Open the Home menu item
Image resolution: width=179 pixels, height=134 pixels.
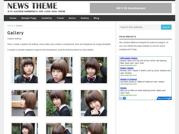tap(13, 18)
